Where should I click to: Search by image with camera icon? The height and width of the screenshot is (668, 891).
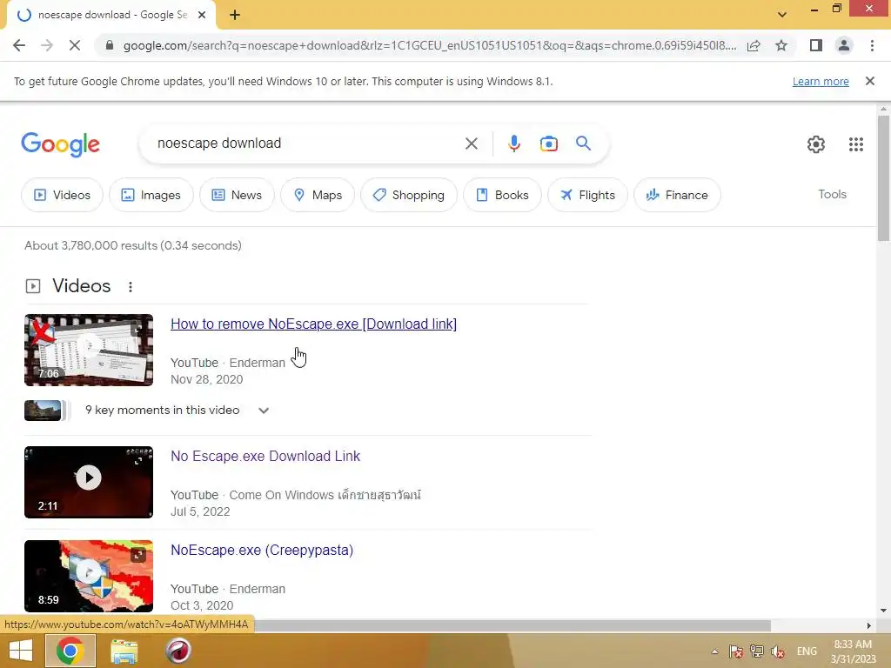tap(548, 144)
